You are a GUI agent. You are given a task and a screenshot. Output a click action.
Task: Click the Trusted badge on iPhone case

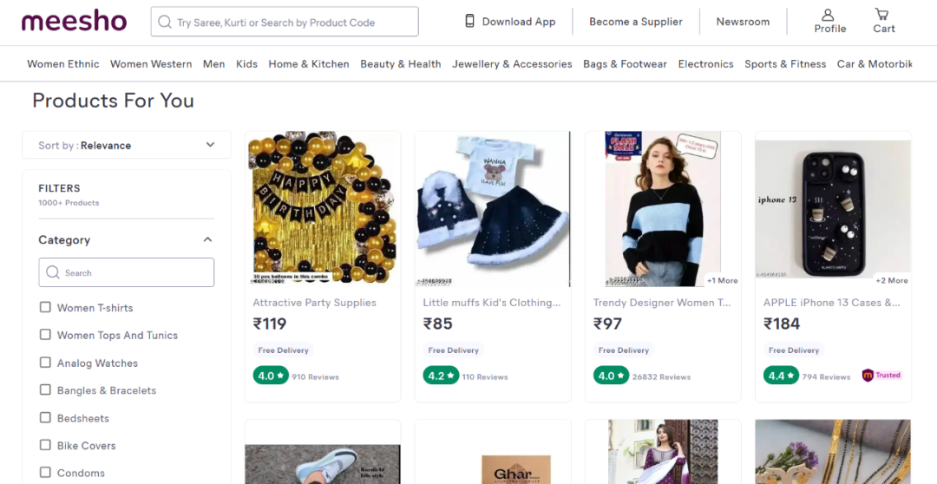click(x=881, y=376)
